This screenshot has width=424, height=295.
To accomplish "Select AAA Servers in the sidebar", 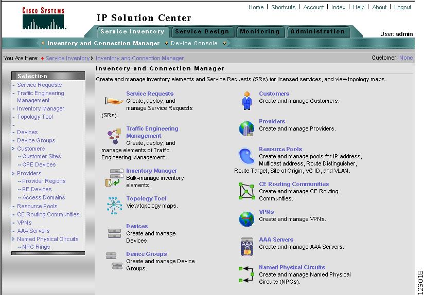I will pos(33,231).
